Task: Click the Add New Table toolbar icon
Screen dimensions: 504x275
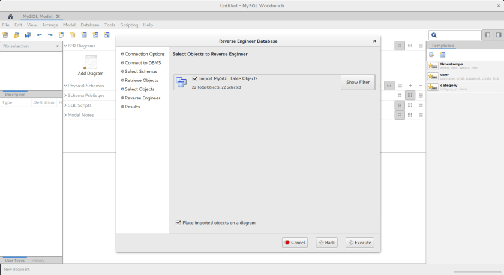Action: [x=84, y=35]
